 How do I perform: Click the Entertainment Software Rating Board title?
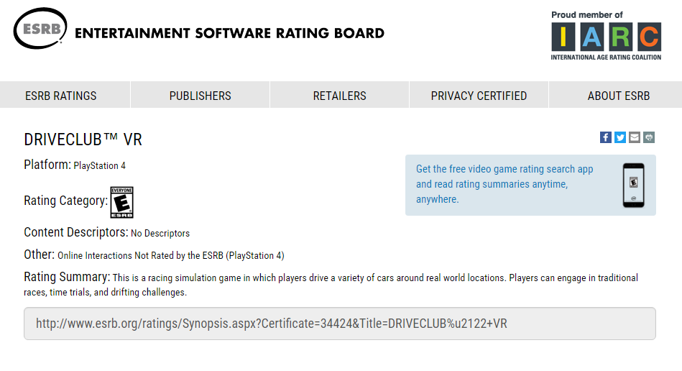pos(229,33)
